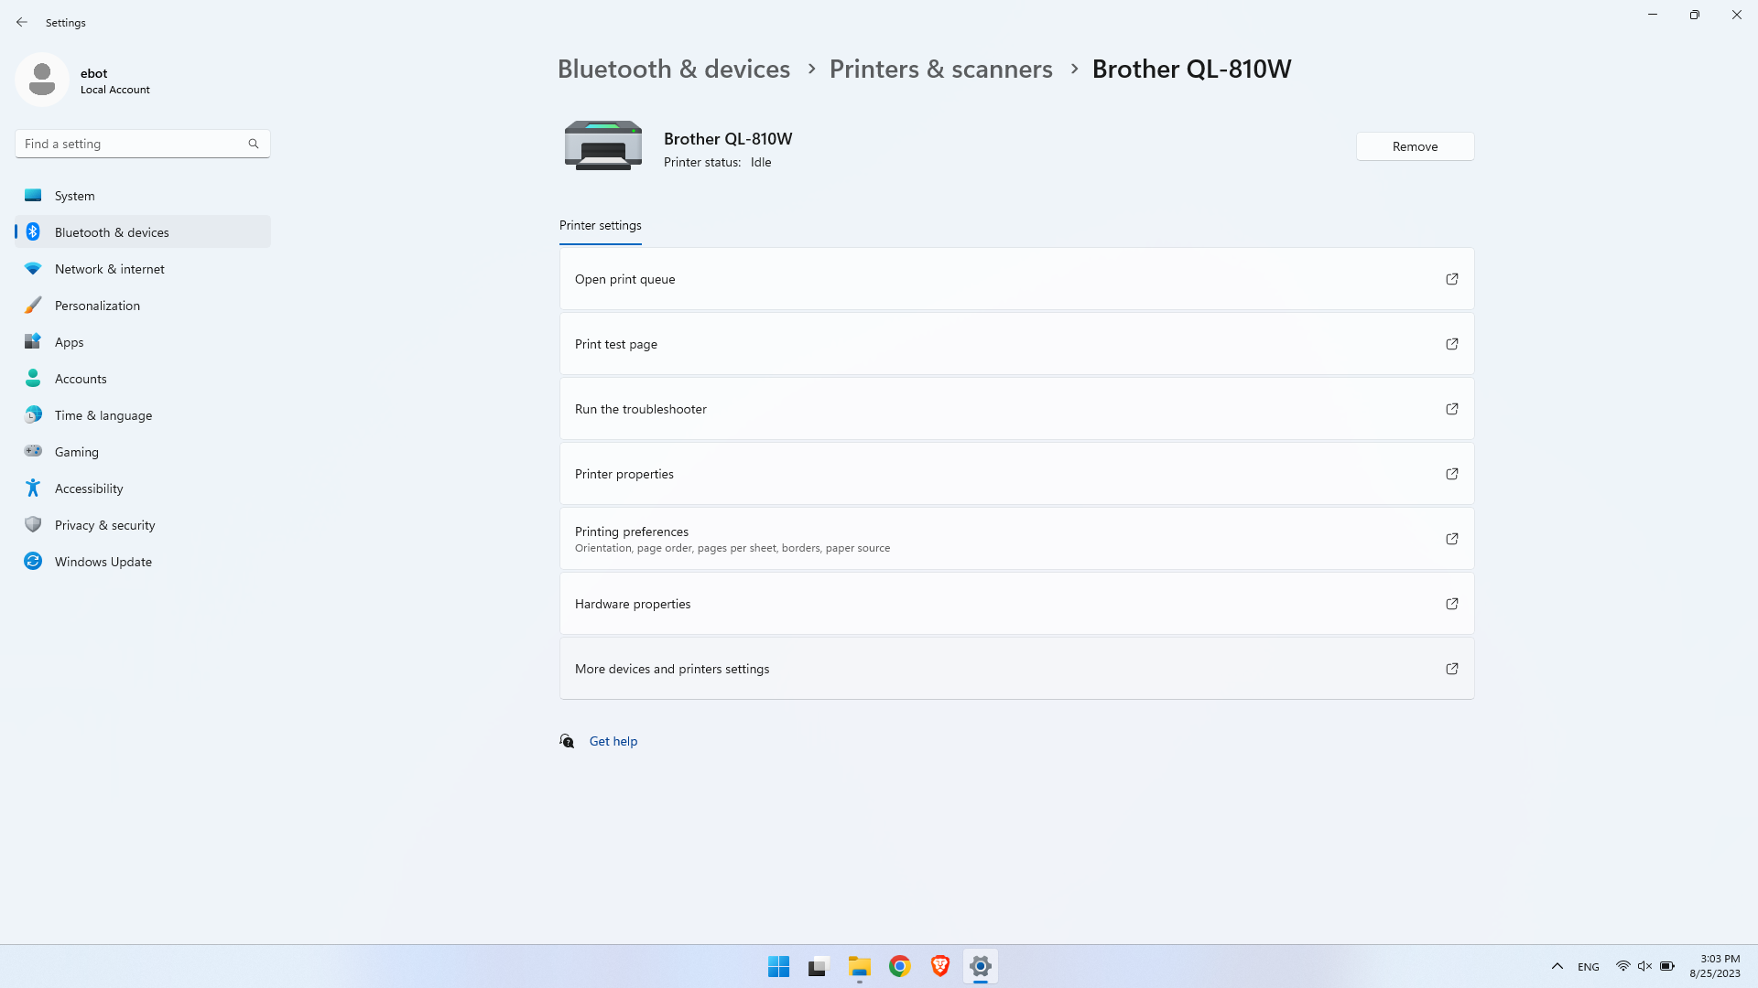This screenshot has height=988, width=1758.
Task: Click the Privacy & security shield icon
Action: click(33, 524)
